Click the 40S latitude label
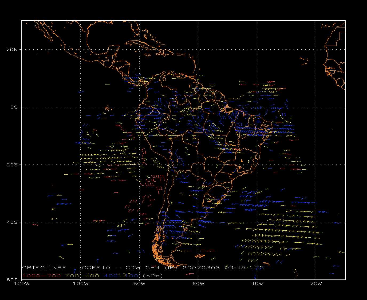 [x=13, y=222]
